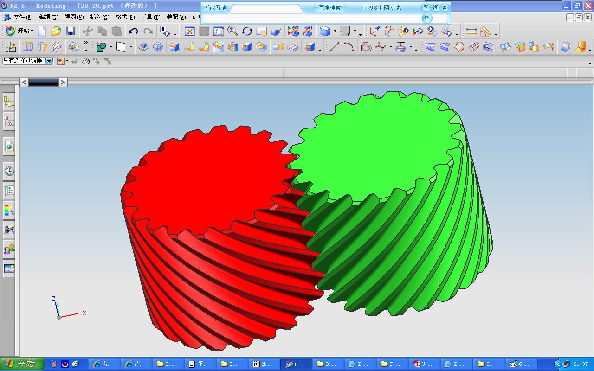Select the Zoom in/out magnifier icon
594x371 pixels.
point(232,31)
